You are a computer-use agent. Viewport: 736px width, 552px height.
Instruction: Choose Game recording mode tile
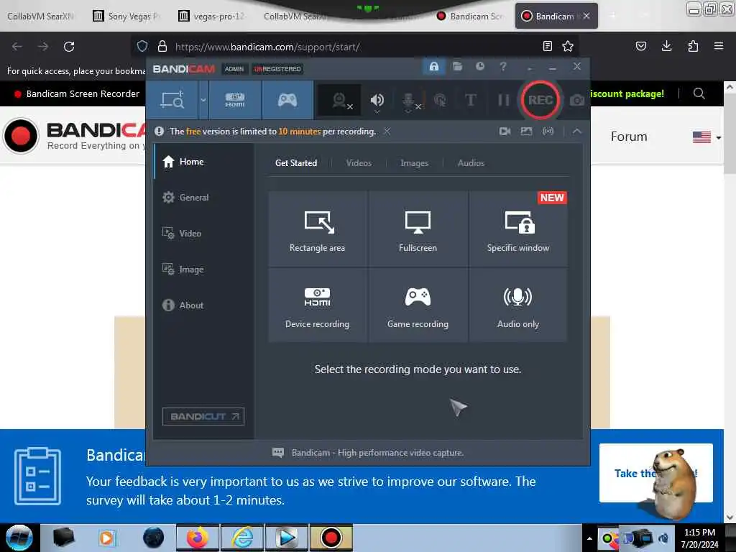418,305
